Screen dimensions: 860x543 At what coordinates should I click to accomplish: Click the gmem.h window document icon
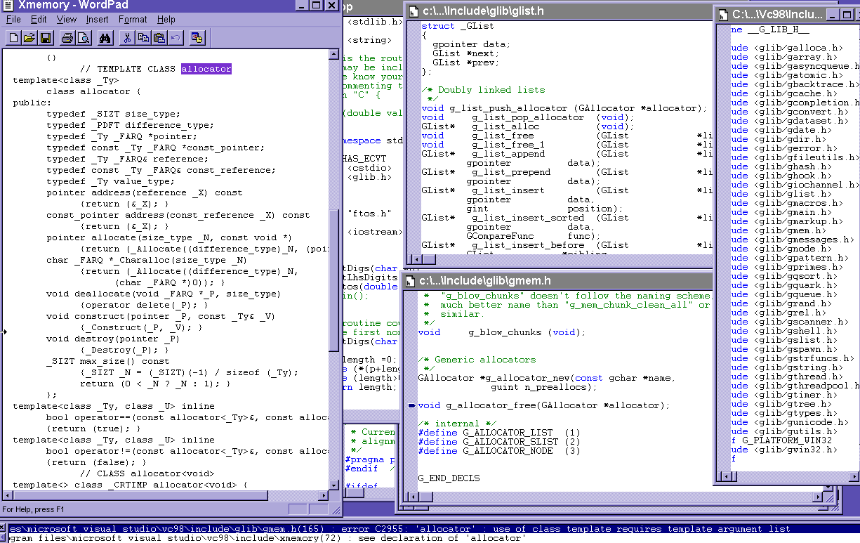click(x=410, y=281)
